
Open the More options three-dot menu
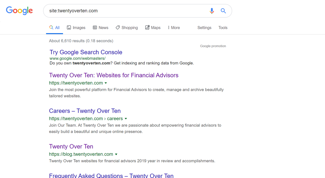[x=169, y=28]
